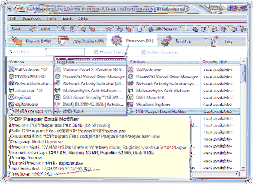The image size is (253, 184).
Task: Click the Malwarebytes Anti-Malware tray icon
Action: point(57,90)
